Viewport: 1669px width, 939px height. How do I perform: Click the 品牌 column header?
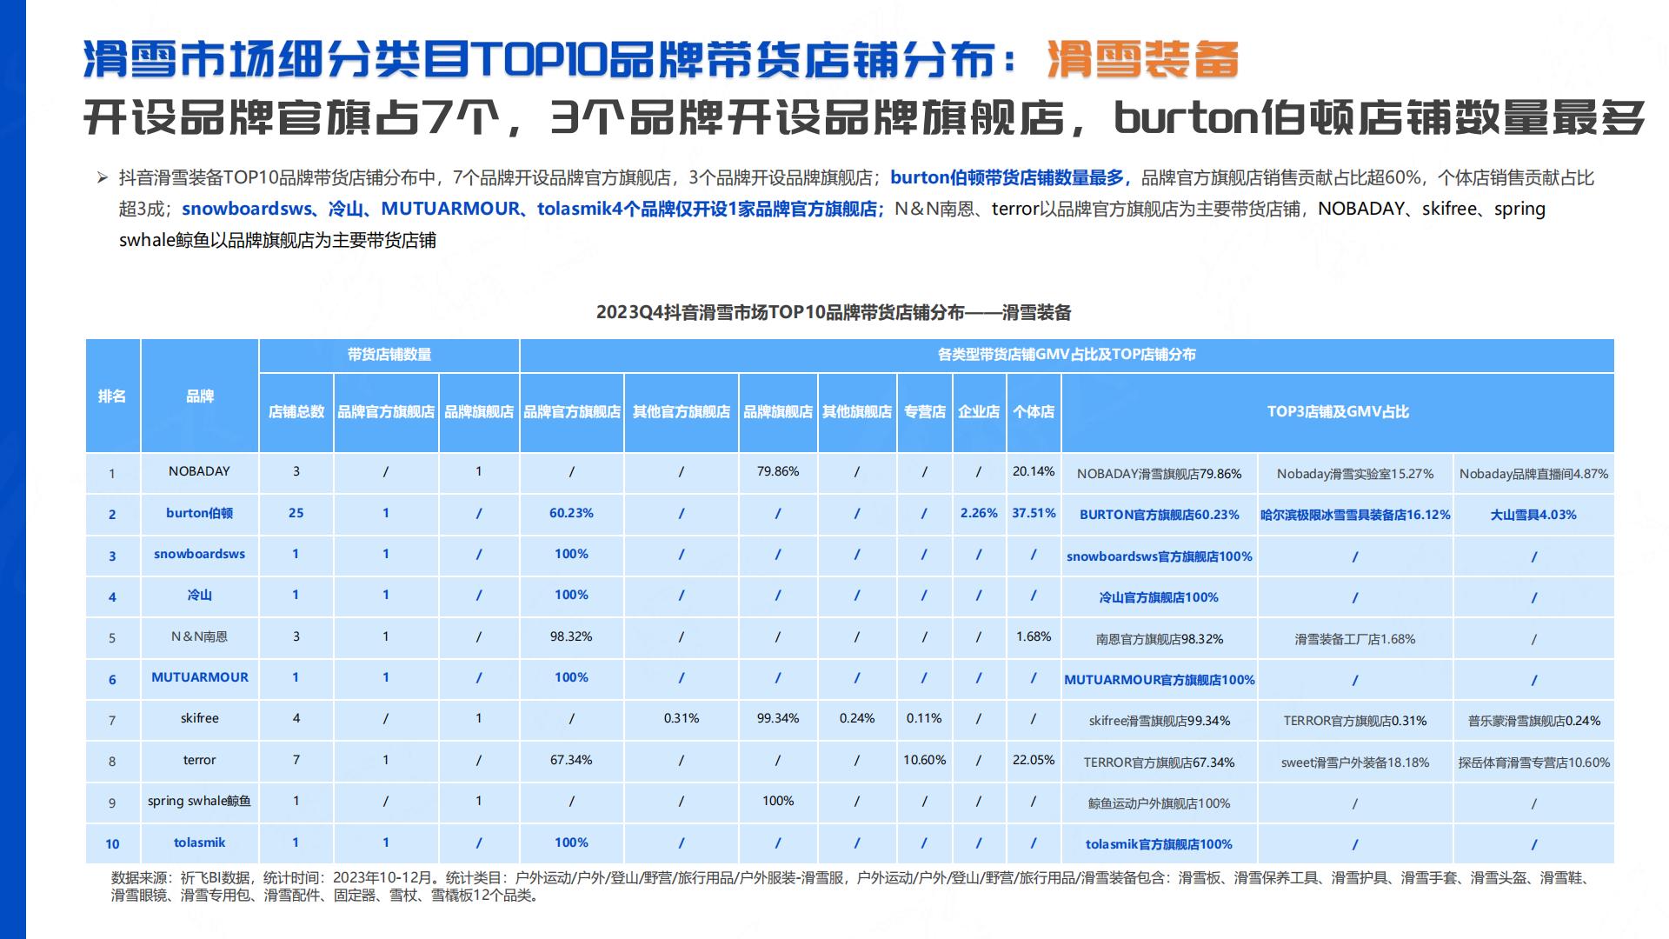click(x=199, y=396)
